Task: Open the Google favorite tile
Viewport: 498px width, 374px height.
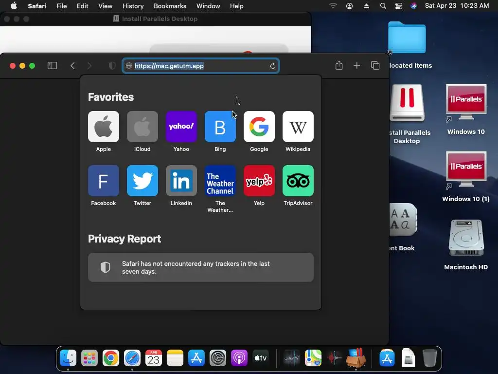Action: [x=259, y=127]
